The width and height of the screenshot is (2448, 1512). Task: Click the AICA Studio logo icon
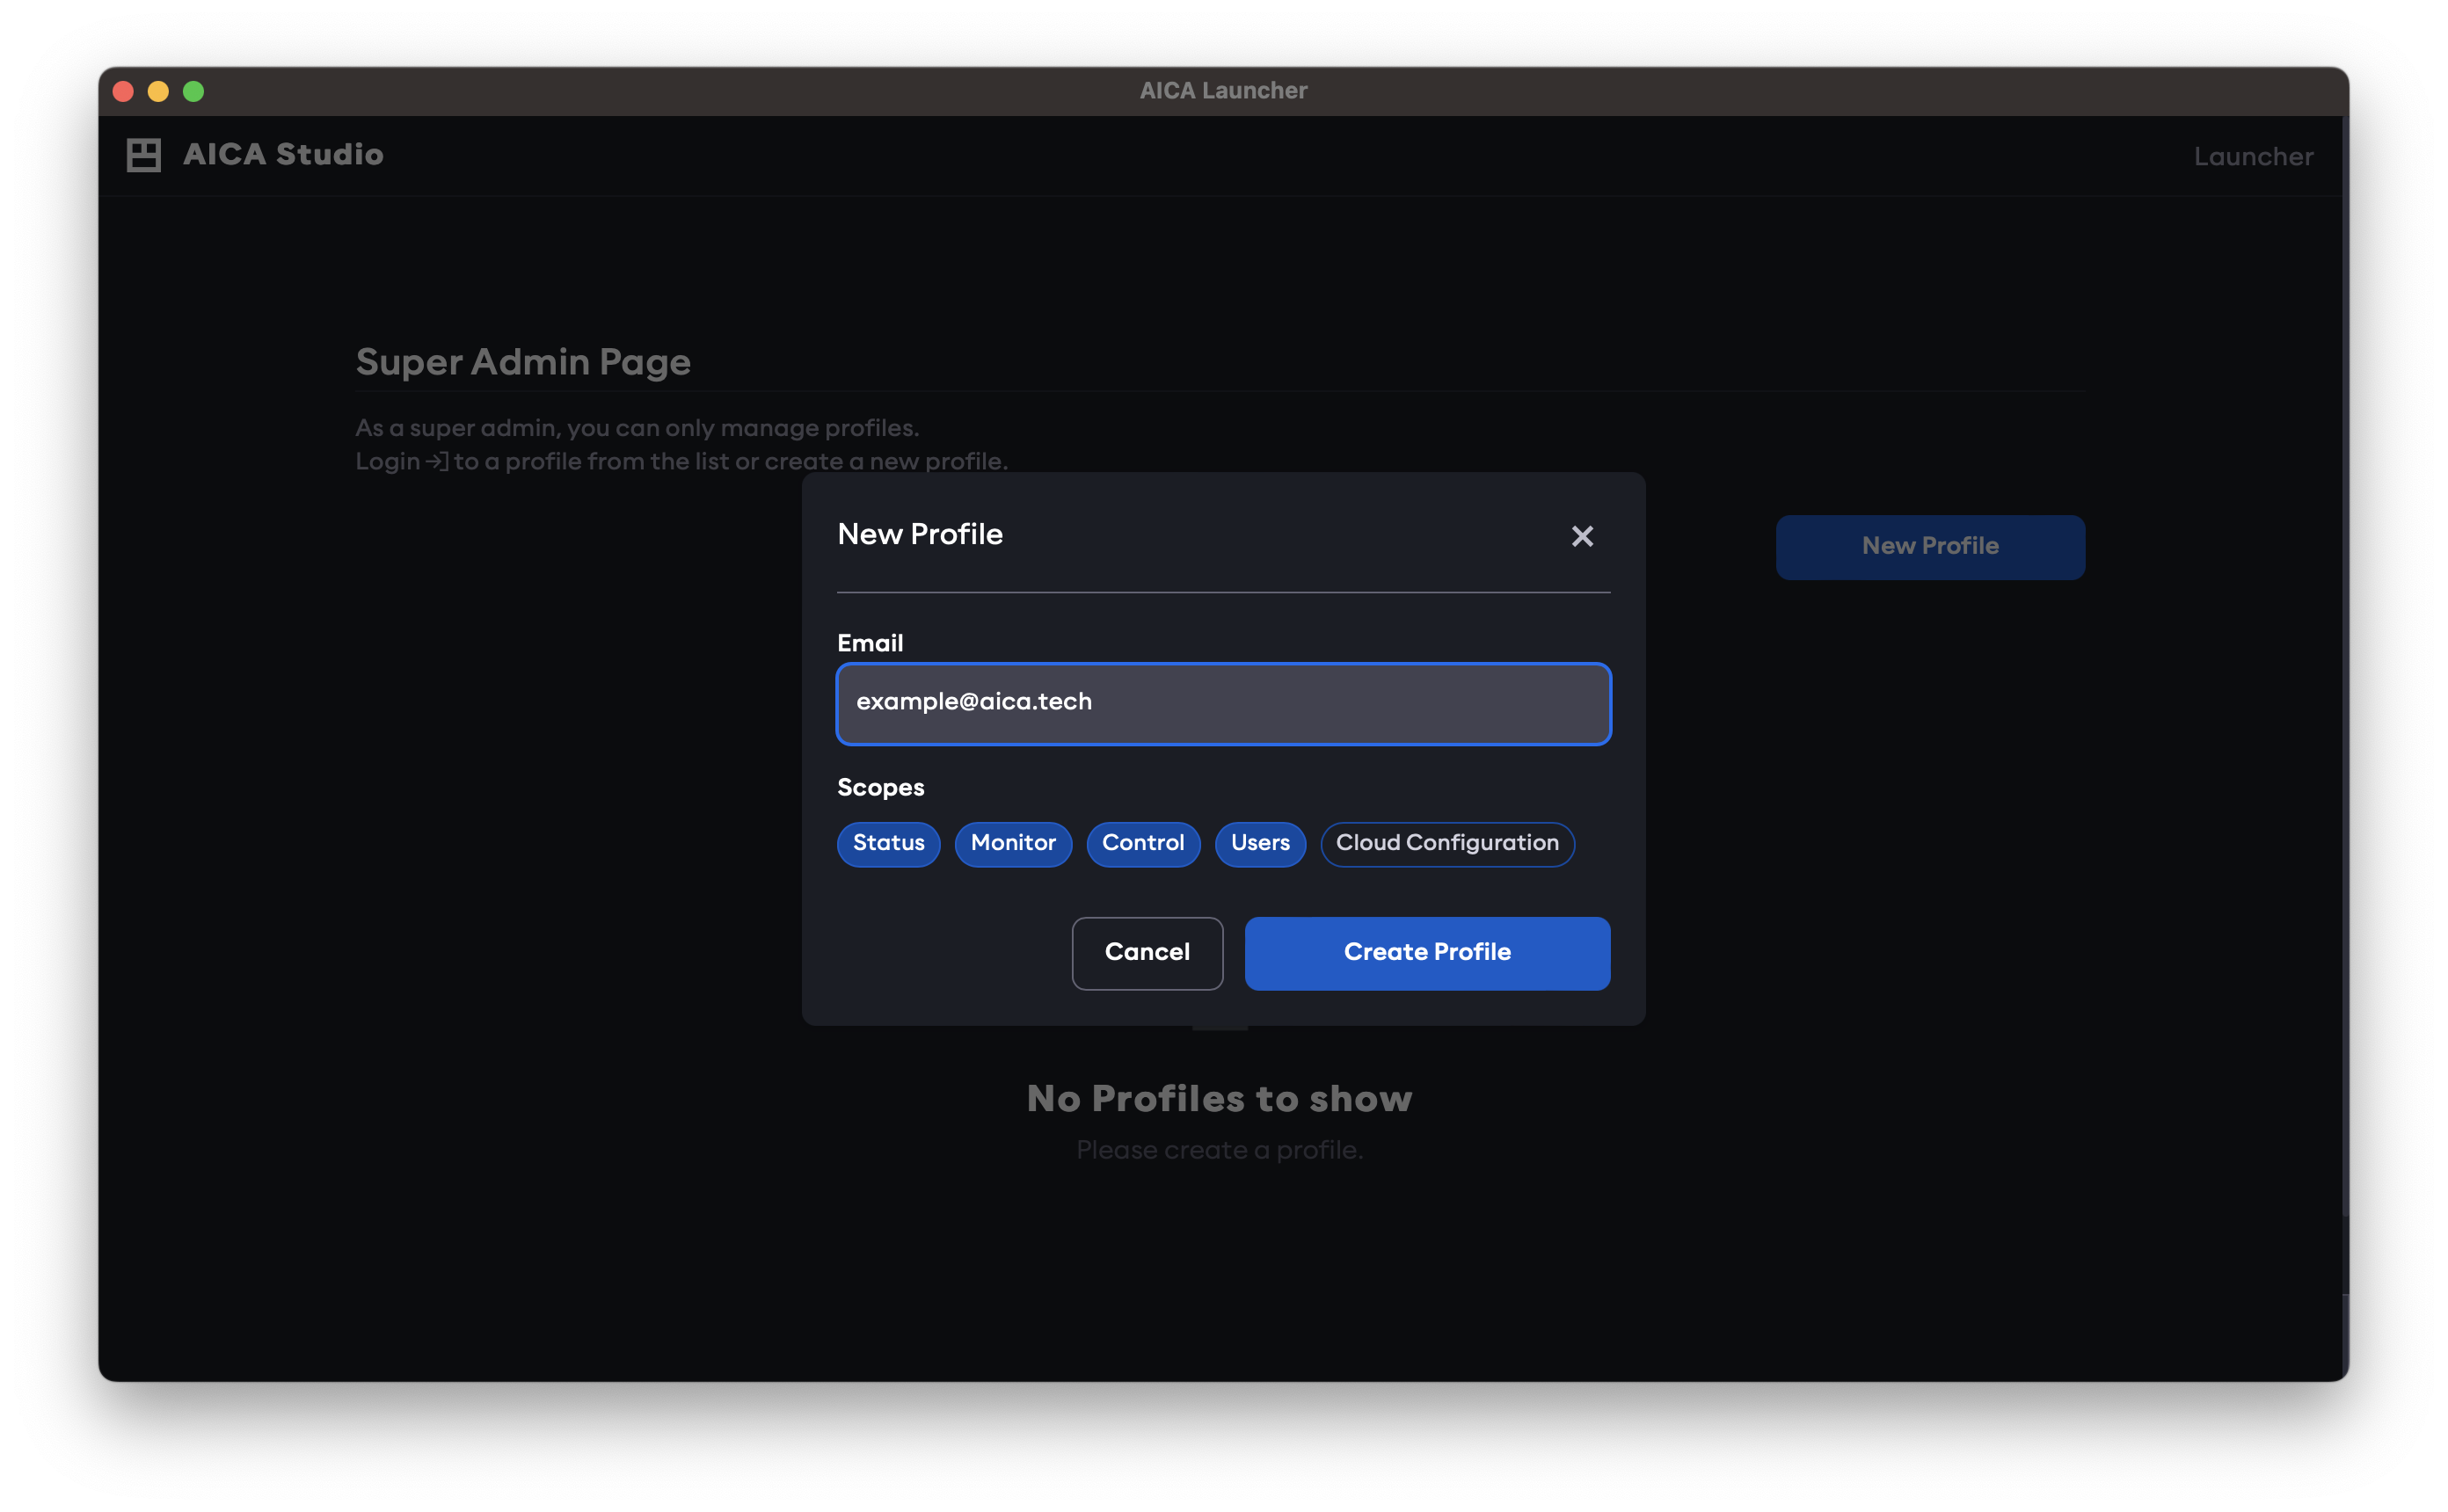pos(143,155)
